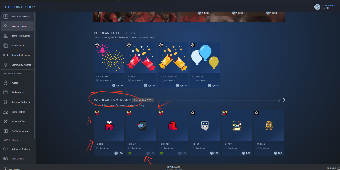The width and height of the screenshot is (340, 170).
Task: Open the Artist Profiles crossed-tools icon
Action: 6,121
